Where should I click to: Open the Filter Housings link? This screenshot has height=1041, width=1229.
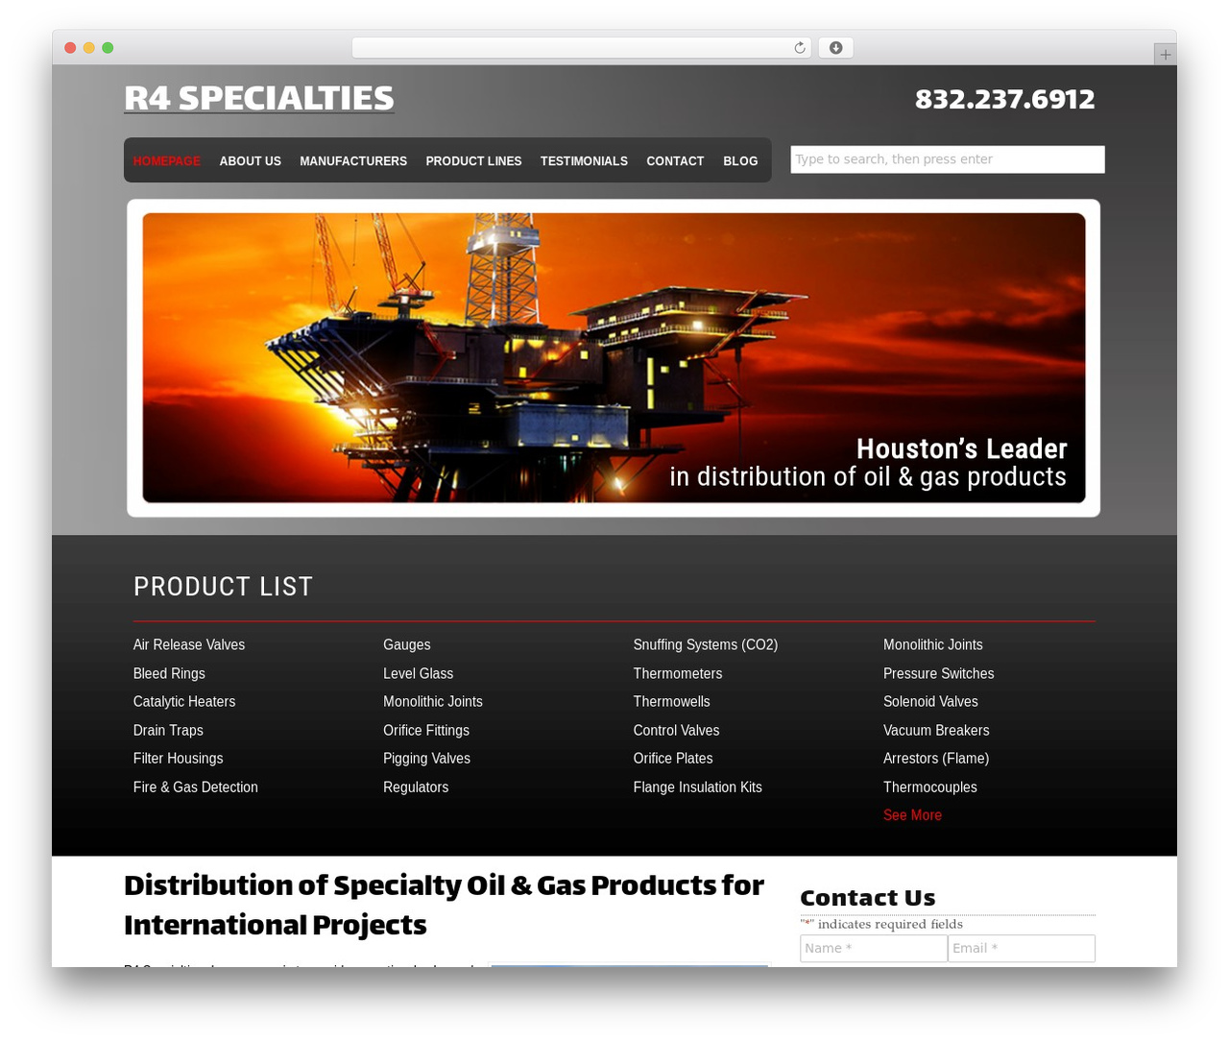(x=179, y=759)
